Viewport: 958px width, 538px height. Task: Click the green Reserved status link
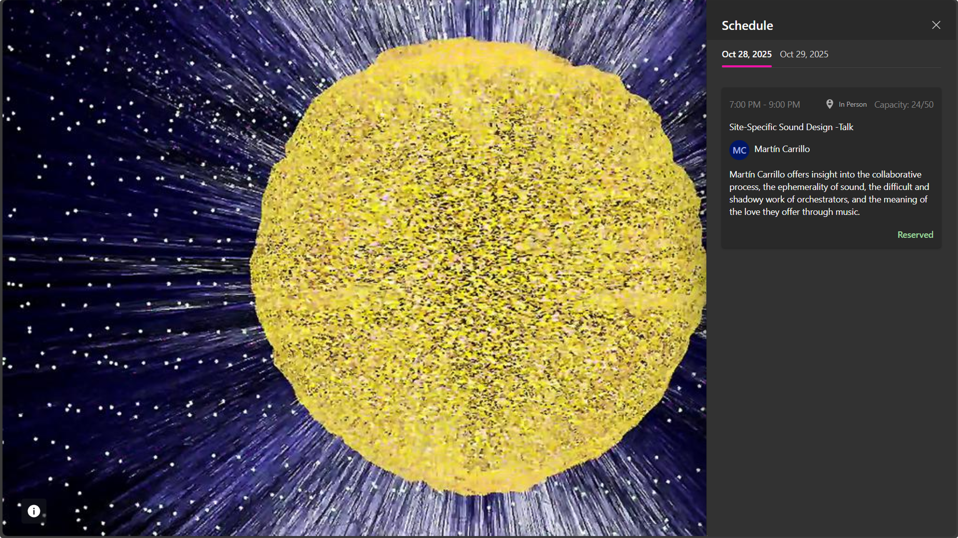click(x=915, y=235)
